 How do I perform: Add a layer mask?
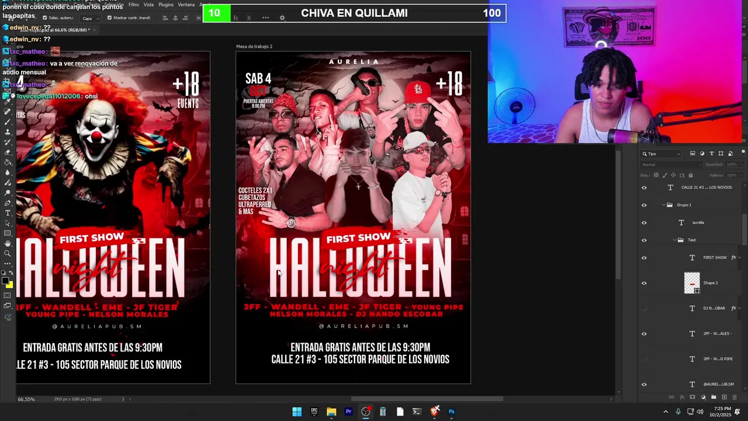(692, 397)
